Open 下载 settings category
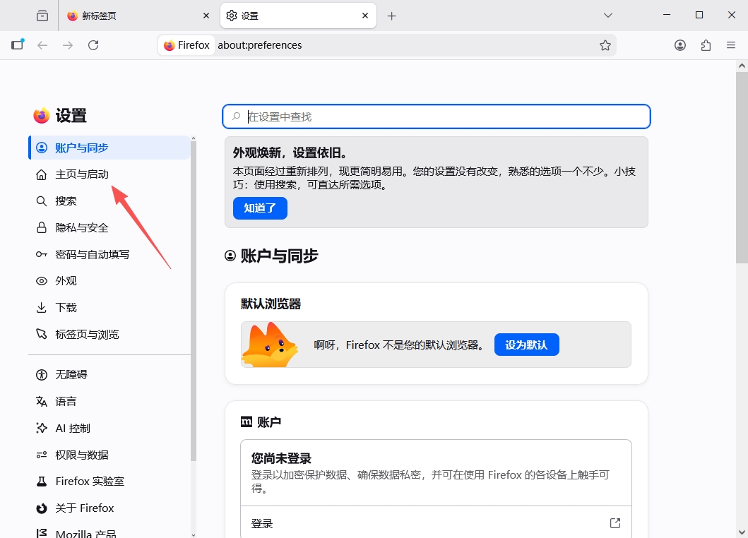This screenshot has height=538, width=748. 109,308
